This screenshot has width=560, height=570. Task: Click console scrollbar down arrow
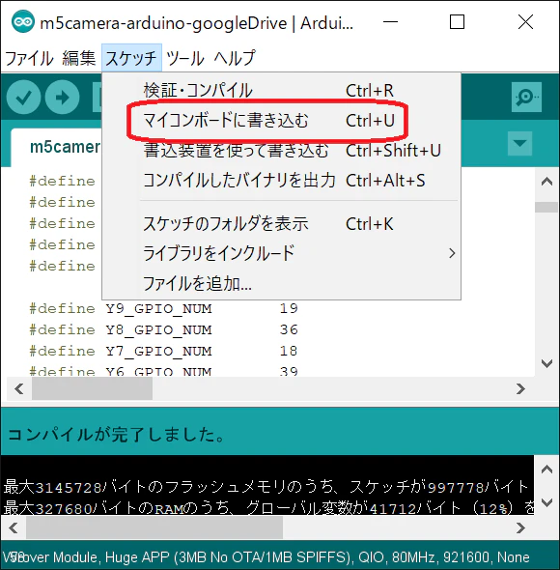[546, 502]
